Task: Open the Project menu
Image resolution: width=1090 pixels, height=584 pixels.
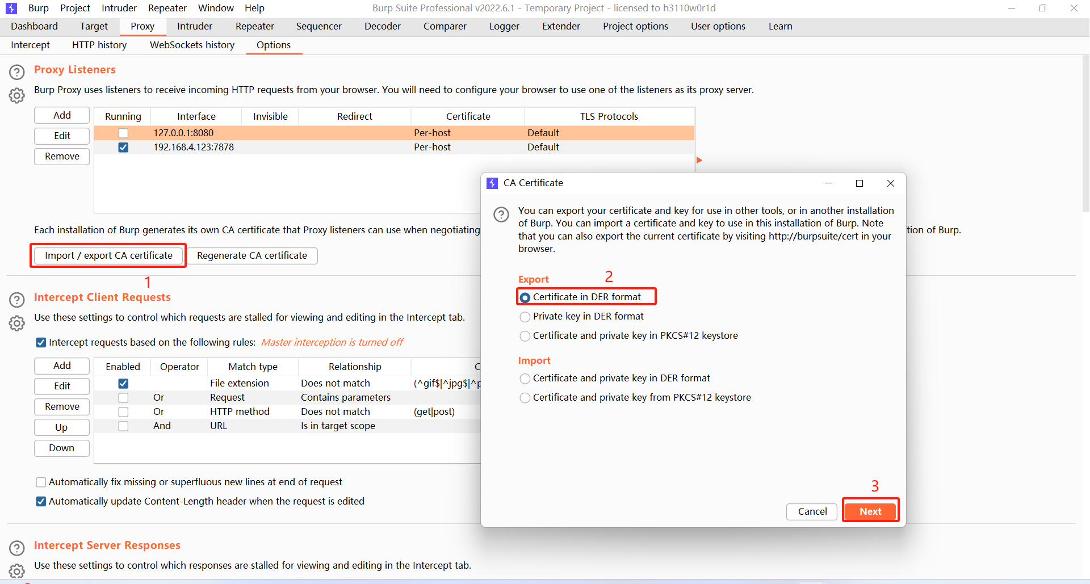Action: point(75,8)
